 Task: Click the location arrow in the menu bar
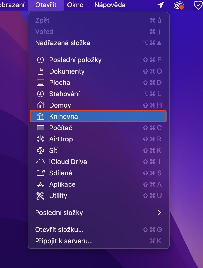[x=160, y=5]
